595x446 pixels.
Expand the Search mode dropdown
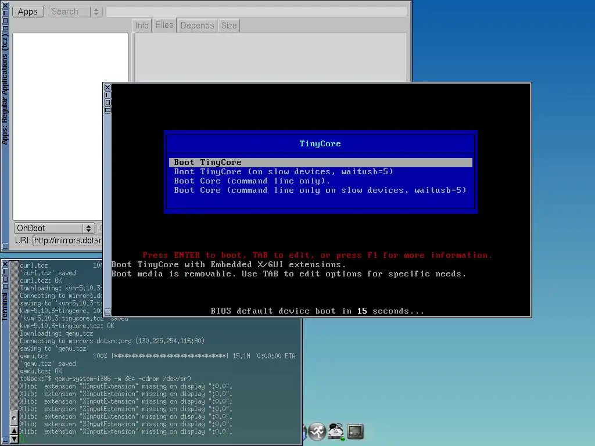[x=76, y=12]
